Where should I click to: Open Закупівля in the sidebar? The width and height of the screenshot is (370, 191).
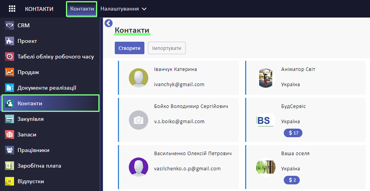pyautogui.click(x=30, y=119)
